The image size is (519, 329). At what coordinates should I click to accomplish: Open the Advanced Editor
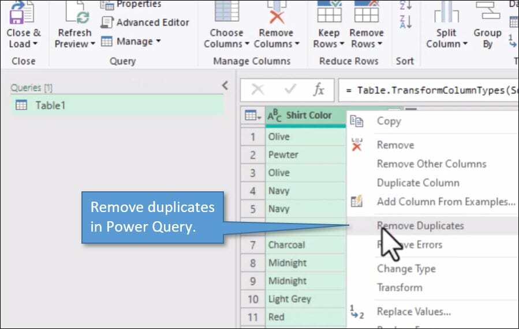coord(145,22)
